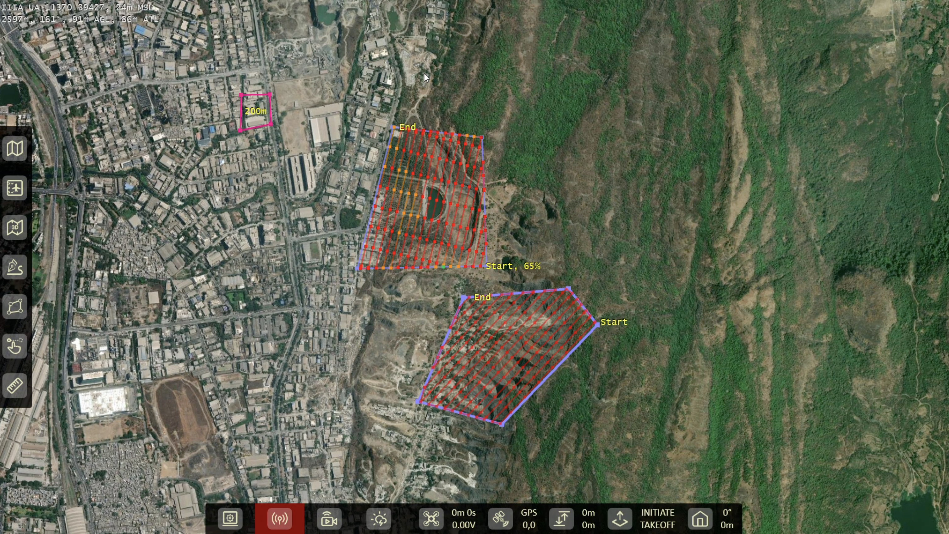The height and width of the screenshot is (534, 949).
Task: Click the 'Start, 65%' mission label
Action: tap(513, 266)
